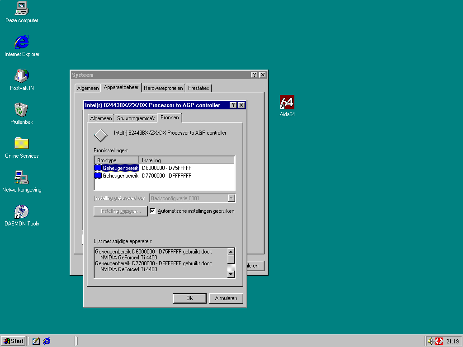Click the memory icon of the D7700000 row
Screen dimensions: 463x347
tap(98, 176)
